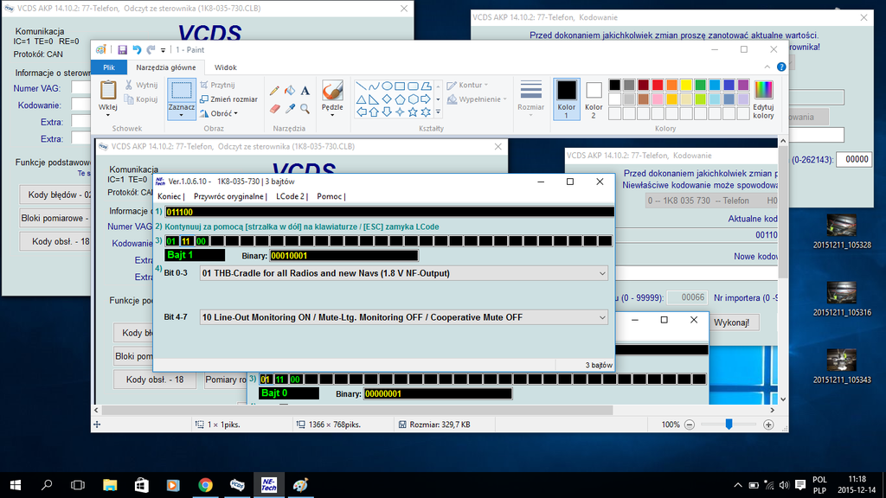
Task: Activate the Color picker eyedropper tool
Action: pyautogui.click(x=290, y=109)
